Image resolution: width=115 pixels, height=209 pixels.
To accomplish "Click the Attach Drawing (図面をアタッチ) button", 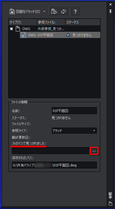I will coord(25,12).
